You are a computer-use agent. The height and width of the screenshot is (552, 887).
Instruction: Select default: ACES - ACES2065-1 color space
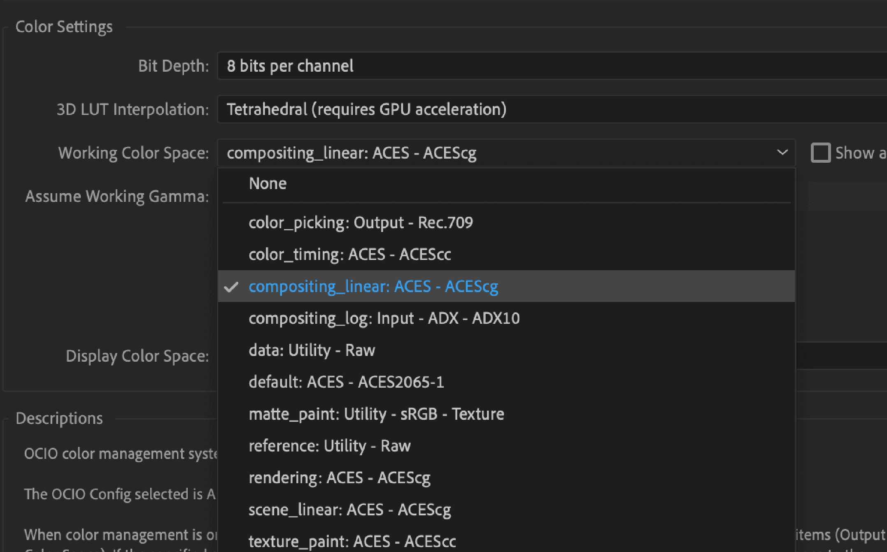(346, 382)
